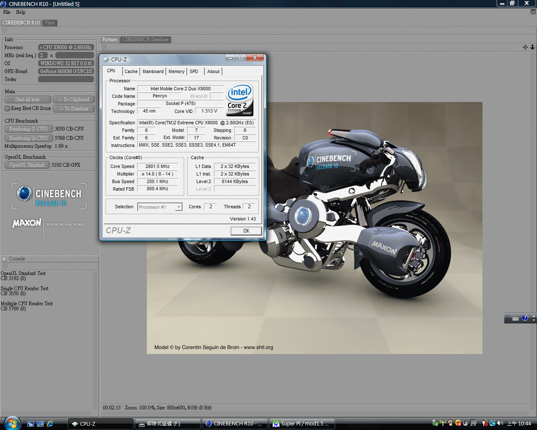Open the About tab in CPU-Z

[x=214, y=71]
